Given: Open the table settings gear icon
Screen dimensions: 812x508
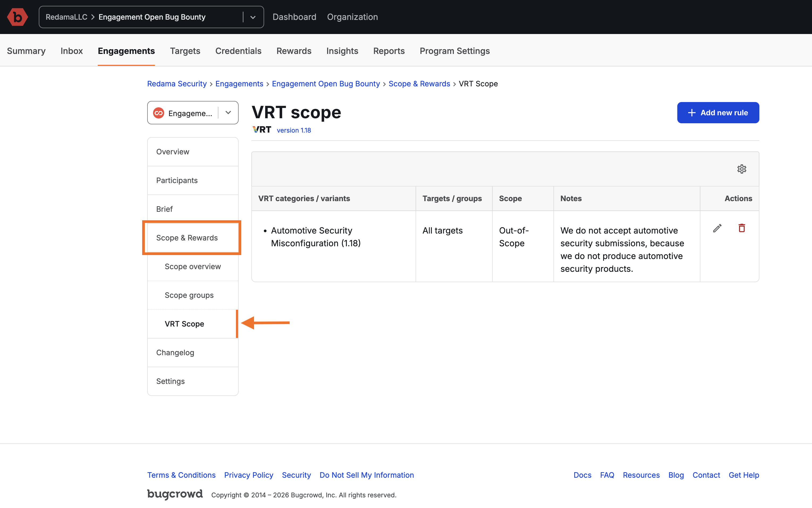Looking at the screenshot, I should tap(741, 169).
